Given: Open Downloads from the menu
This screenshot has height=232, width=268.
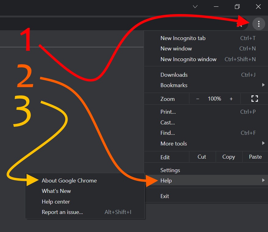Looking at the screenshot, I should pos(206,75).
